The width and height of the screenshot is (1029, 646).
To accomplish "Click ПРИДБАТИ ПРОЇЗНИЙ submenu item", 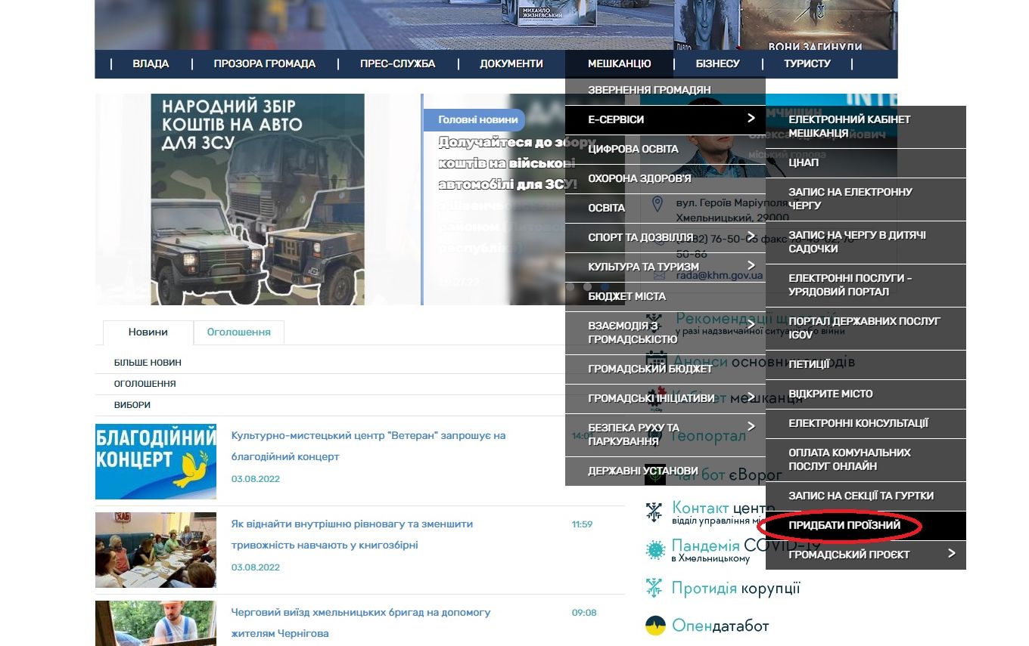I will click(866, 525).
